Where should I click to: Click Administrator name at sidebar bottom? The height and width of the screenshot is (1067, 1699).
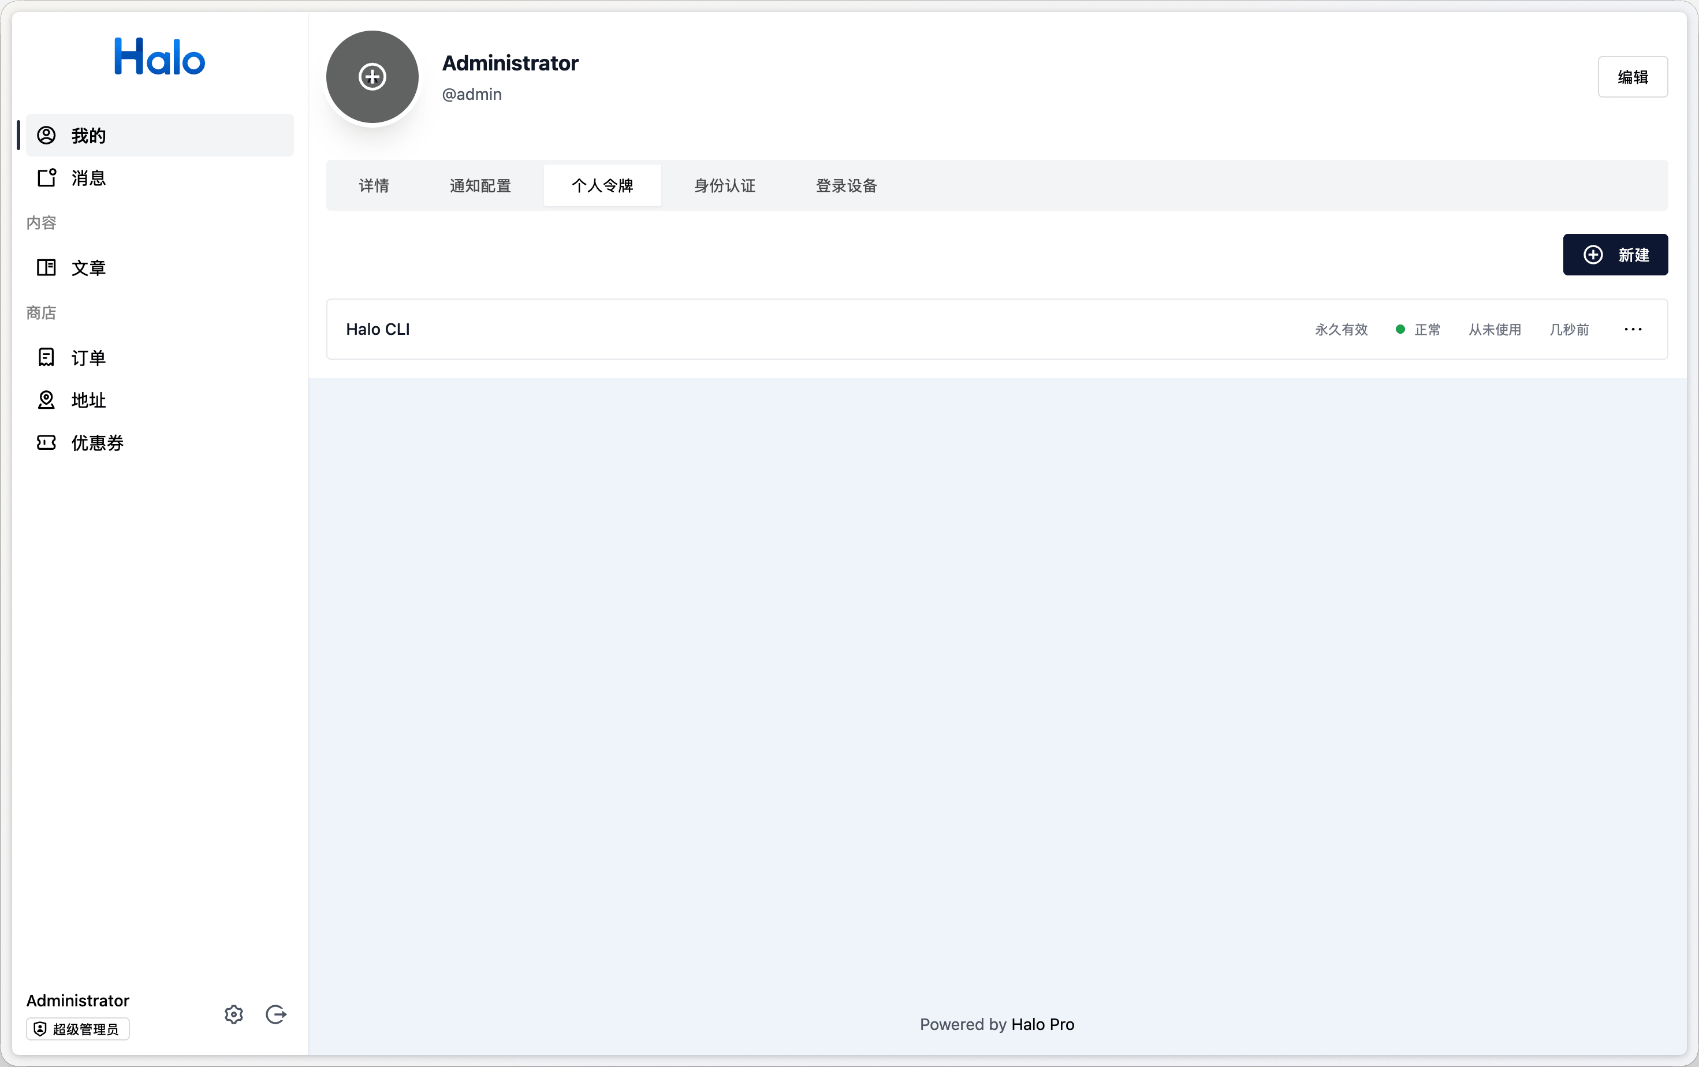coord(77,1000)
